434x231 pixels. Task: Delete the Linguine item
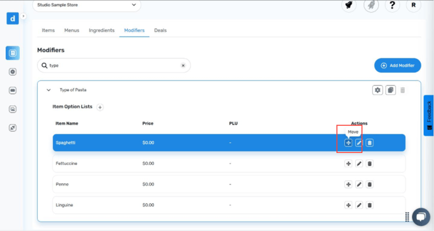pos(370,205)
